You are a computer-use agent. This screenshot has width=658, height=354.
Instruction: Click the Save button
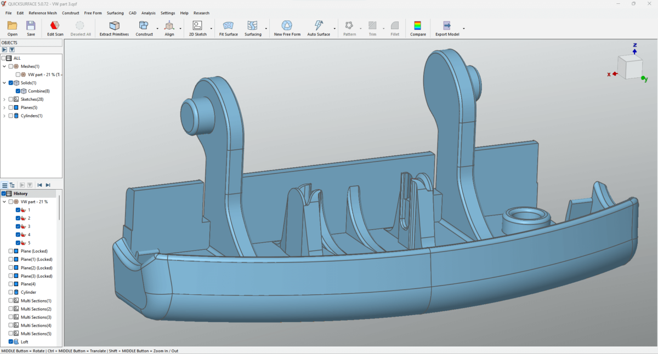click(31, 26)
